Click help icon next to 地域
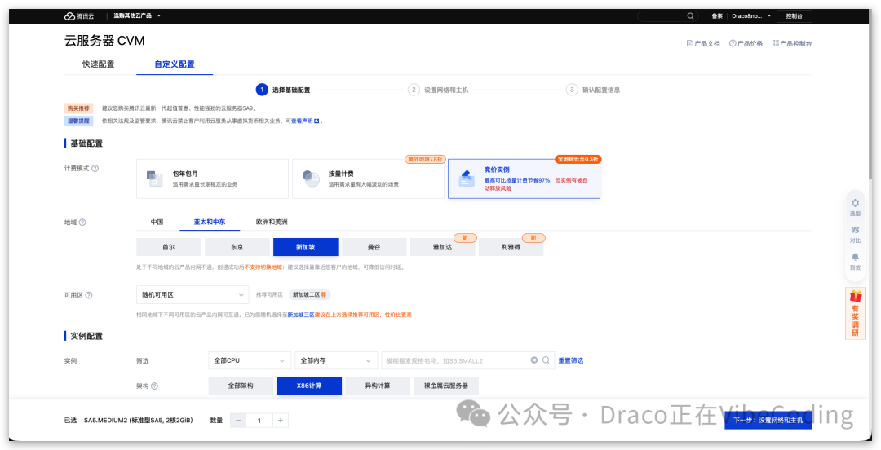 point(82,223)
